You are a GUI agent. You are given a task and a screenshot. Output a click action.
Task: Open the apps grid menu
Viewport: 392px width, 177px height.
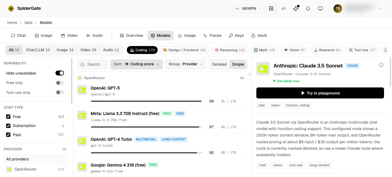271,9
